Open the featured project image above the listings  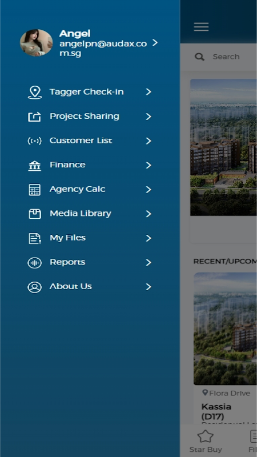[x=223, y=147]
